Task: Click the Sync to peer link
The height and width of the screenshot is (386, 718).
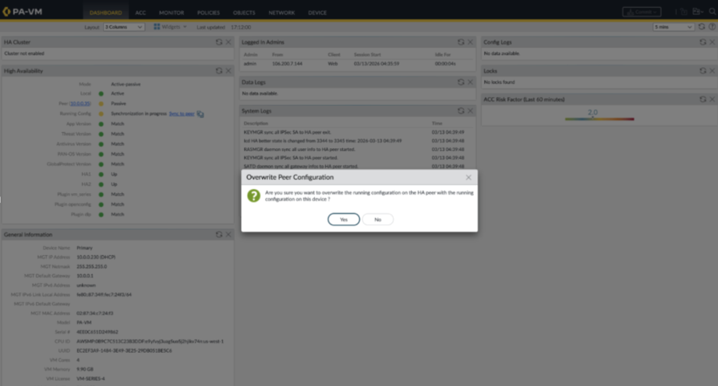Action: pyautogui.click(x=182, y=114)
